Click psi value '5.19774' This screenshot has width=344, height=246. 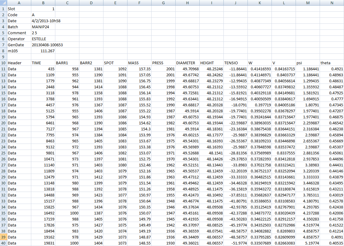(x=308, y=243)
